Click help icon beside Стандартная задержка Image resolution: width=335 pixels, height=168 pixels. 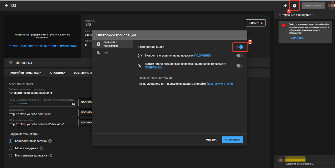[50, 141]
